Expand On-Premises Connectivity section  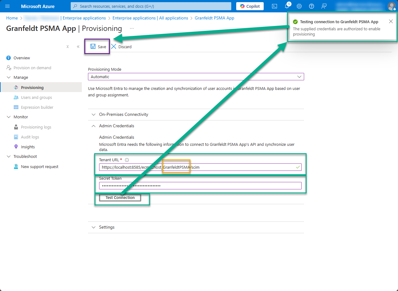coord(124,115)
